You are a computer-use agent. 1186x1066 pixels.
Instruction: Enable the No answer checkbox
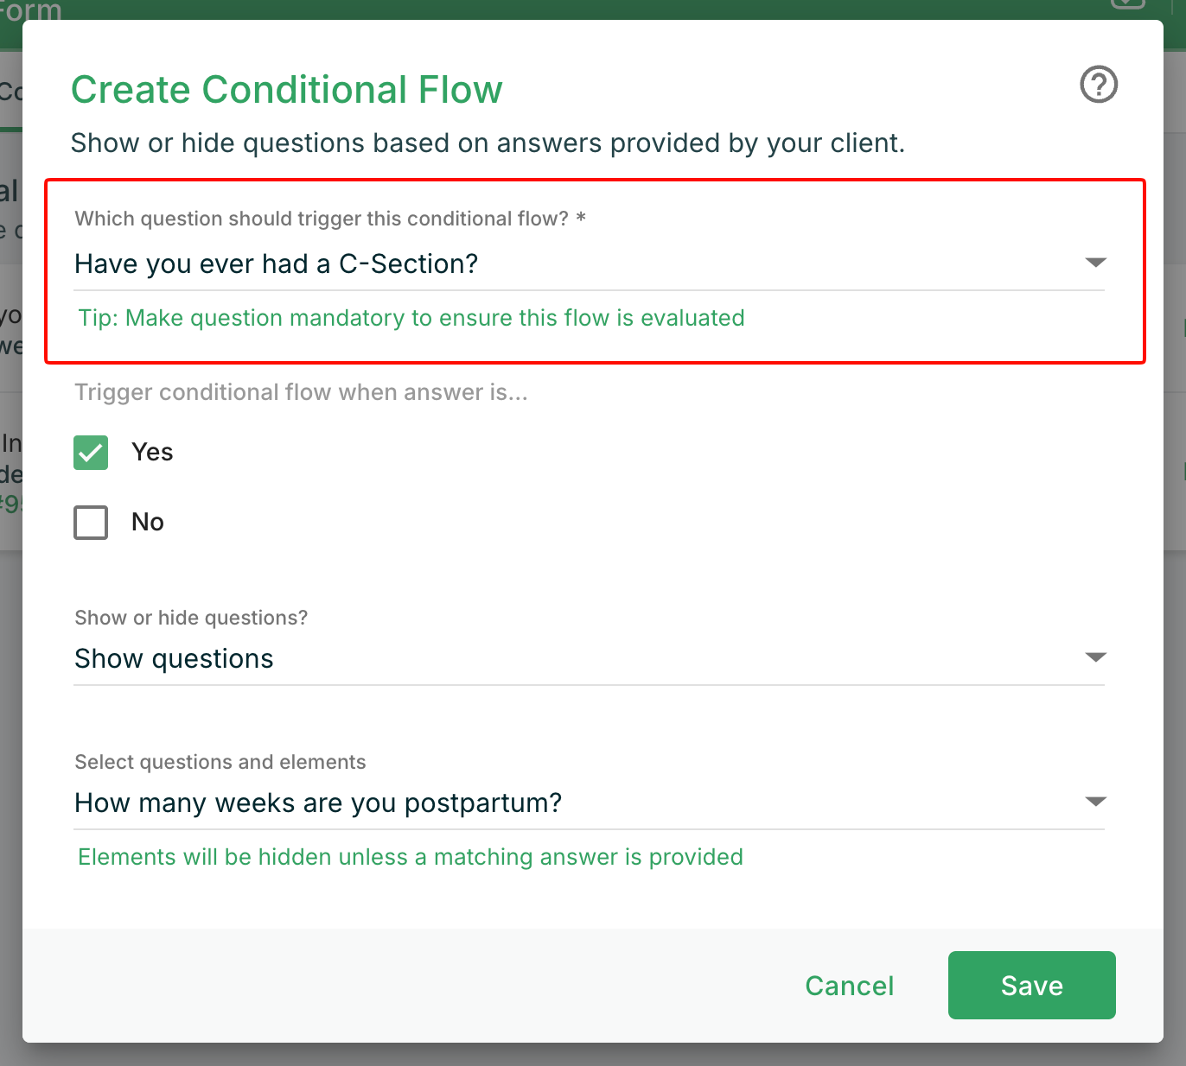(91, 523)
